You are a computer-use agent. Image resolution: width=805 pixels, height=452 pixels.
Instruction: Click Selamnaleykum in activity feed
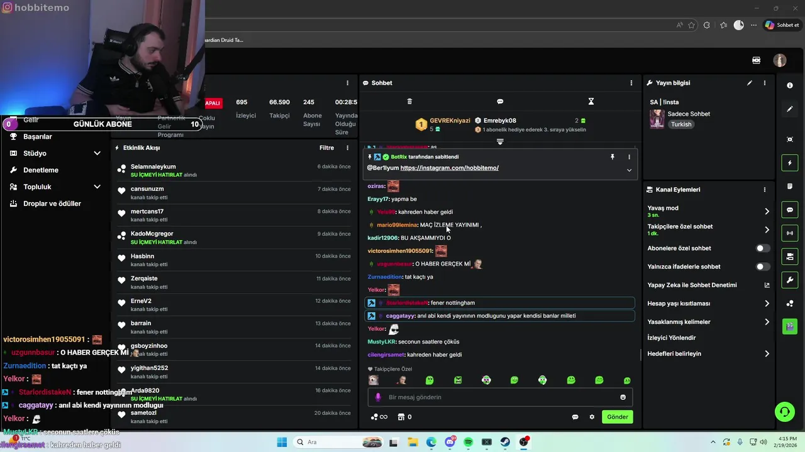pyautogui.click(x=153, y=167)
